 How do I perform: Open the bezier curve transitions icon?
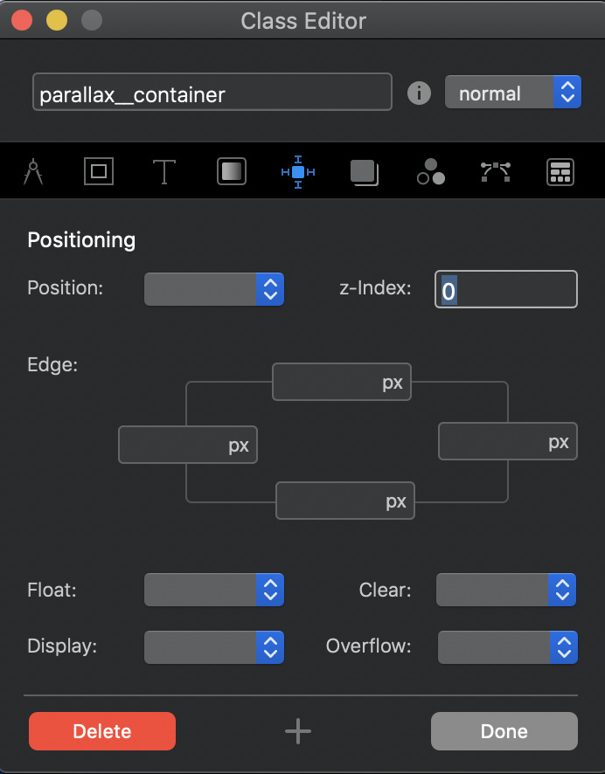tap(496, 172)
